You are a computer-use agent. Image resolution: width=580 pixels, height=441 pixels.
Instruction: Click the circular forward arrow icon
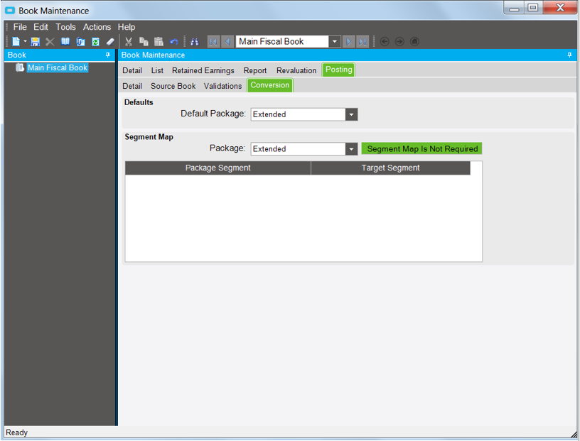click(x=399, y=41)
